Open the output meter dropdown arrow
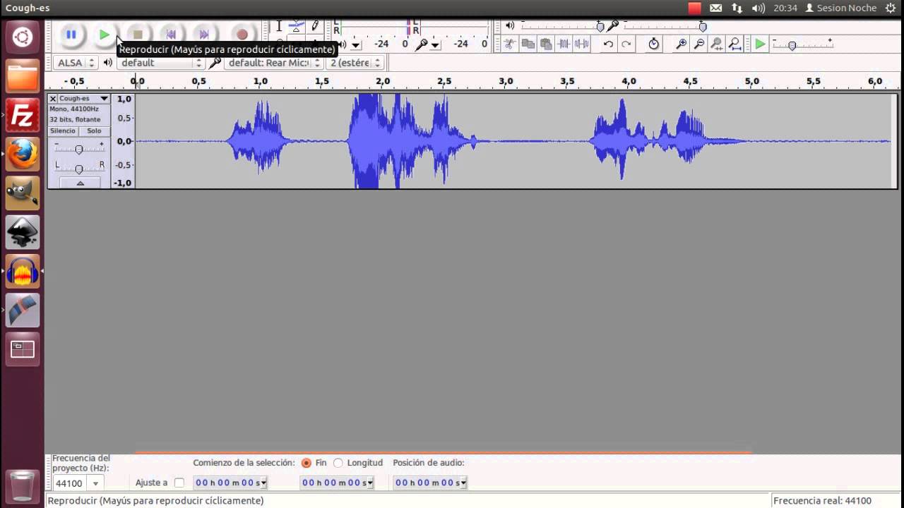The width and height of the screenshot is (904, 508). pyautogui.click(x=356, y=44)
